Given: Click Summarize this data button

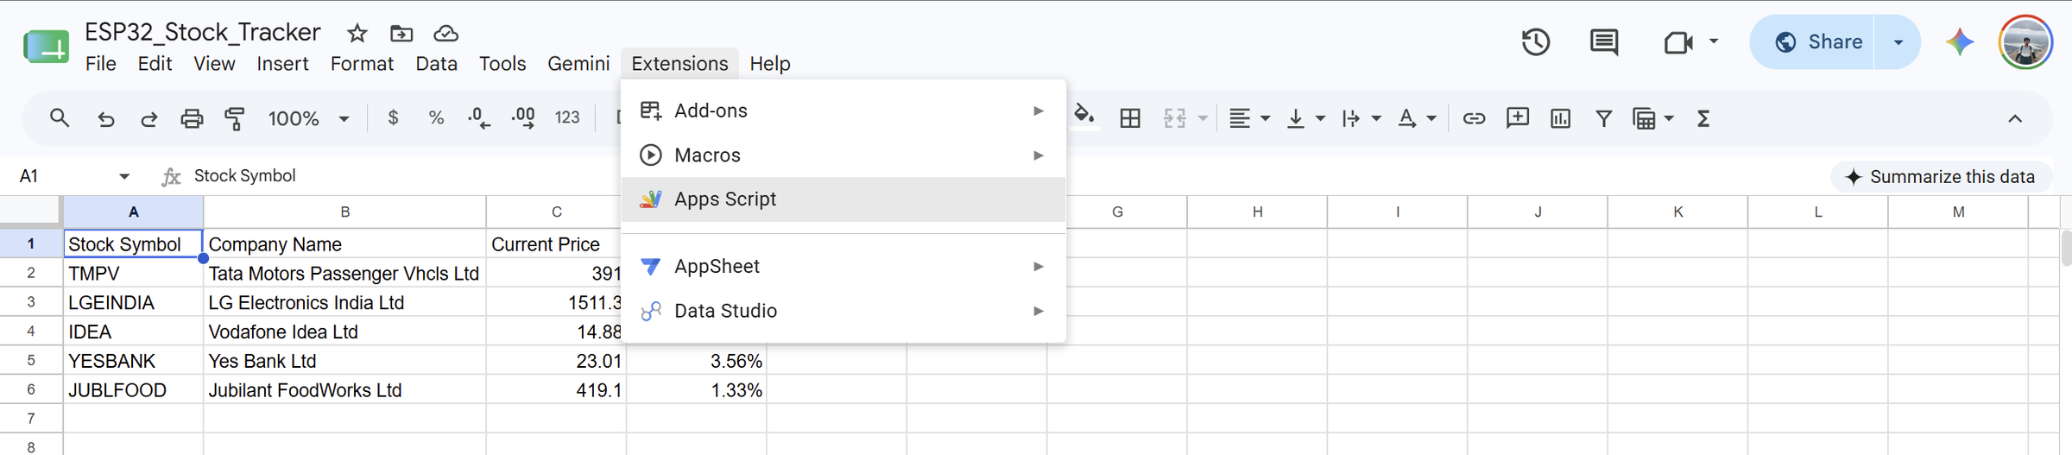Looking at the screenshot, I should pyautogui.click(x=1941, y=176).
